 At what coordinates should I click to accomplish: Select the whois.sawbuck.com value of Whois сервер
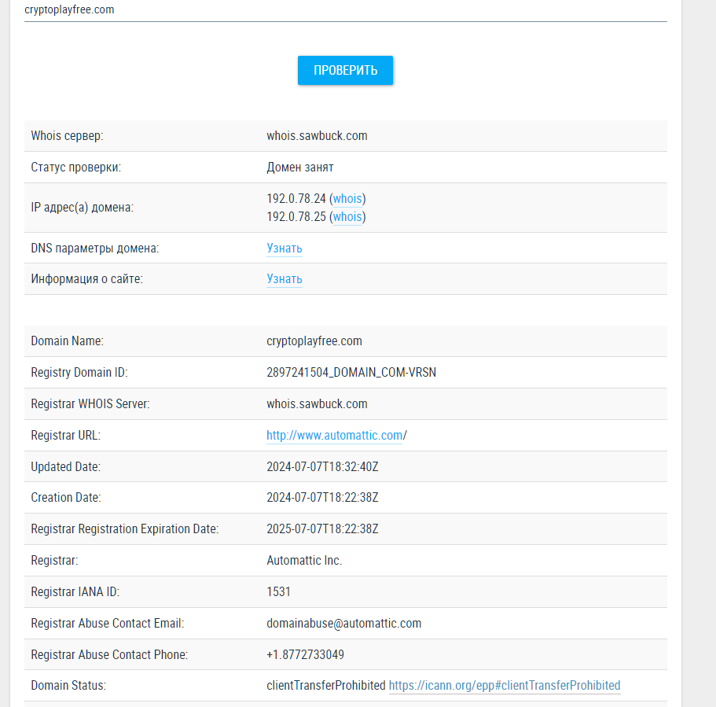317,136
